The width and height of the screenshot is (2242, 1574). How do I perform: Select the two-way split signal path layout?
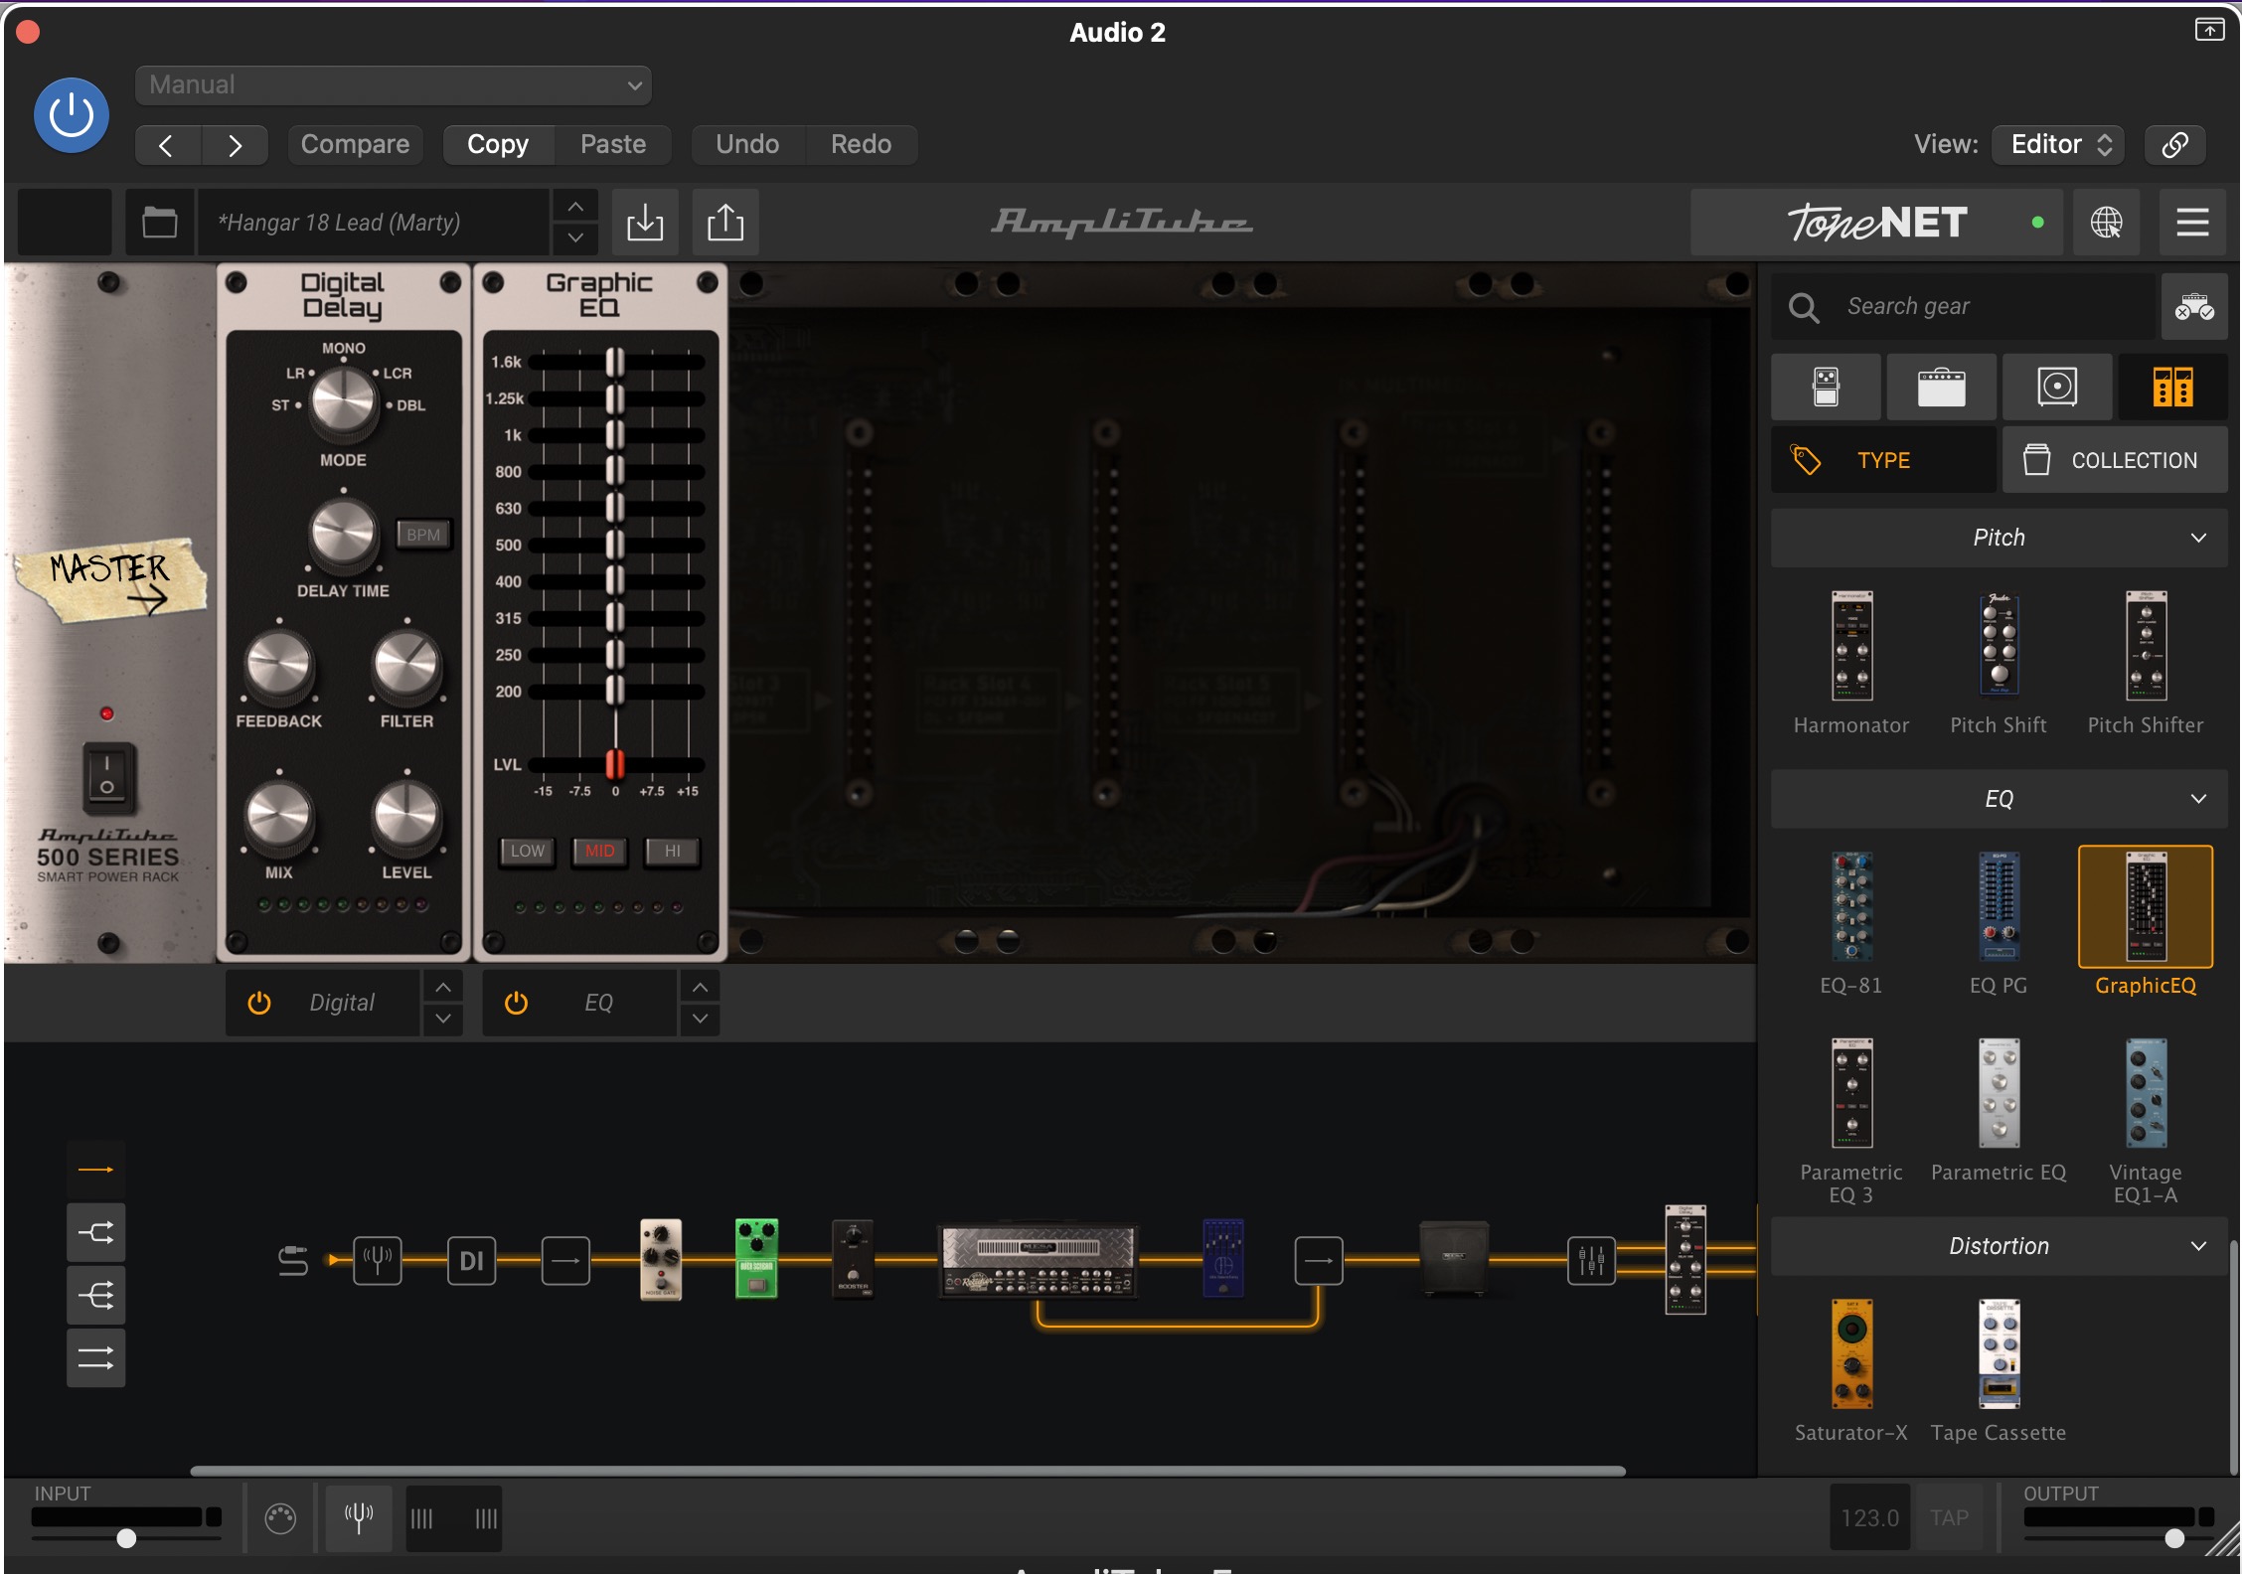[95, 1233]
